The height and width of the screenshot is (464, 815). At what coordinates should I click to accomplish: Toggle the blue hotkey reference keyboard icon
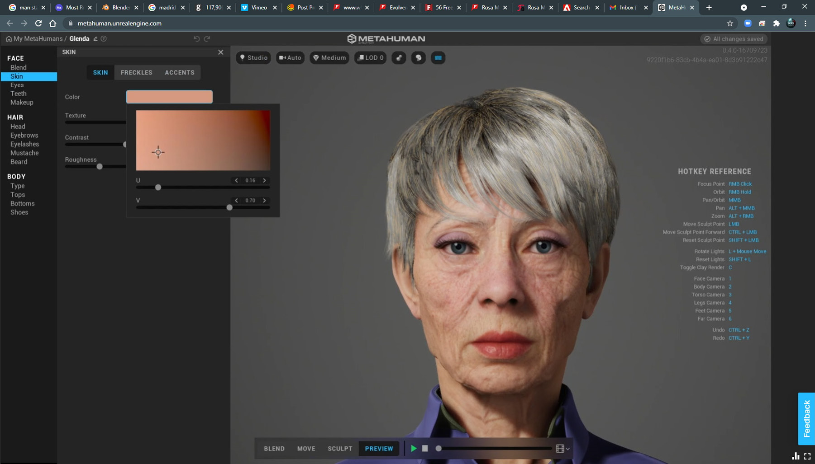coord(438,58)
